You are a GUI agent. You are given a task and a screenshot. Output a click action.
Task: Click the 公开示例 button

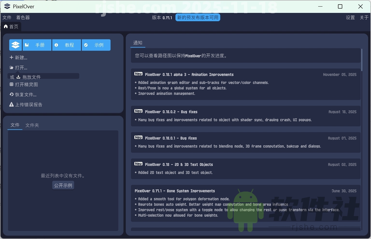[63, 185]
